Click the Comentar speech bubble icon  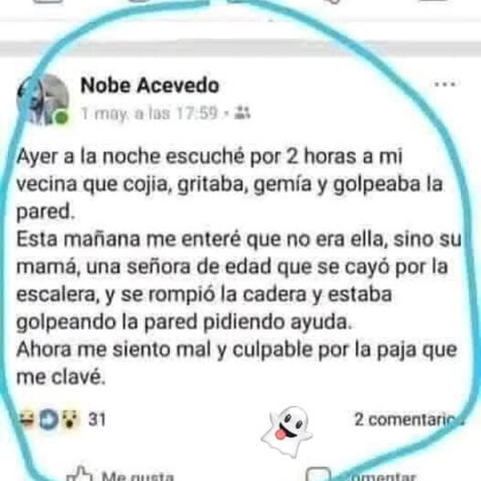coord(319,475)
